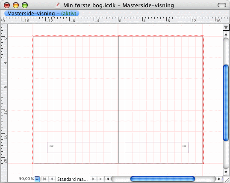
Task: Toggle the toolbar pill button in title bar
Action: click(222, 5)
